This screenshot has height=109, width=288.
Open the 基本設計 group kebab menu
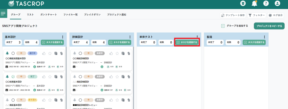click(x=63, y=37)
